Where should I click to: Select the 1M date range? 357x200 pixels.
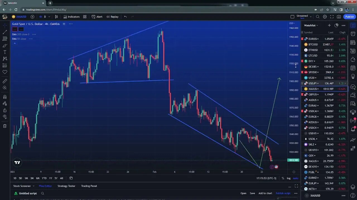point(26,178)
